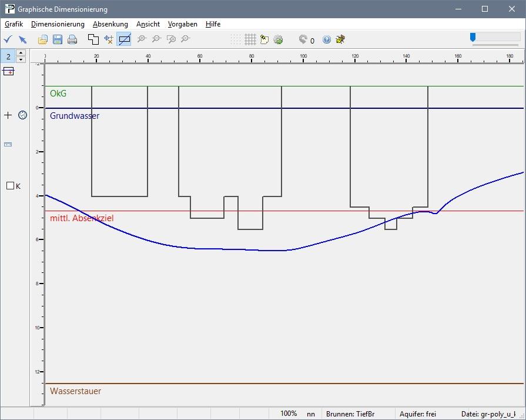This screenshot has width=526, height=420.
Task: Open the blue help question-mark icon
Action: coord(327,39)
